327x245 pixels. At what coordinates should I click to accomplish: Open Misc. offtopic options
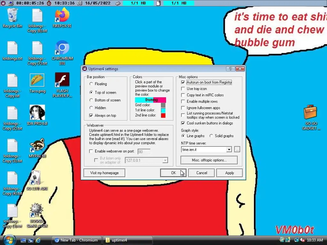(x=209, y=160)
